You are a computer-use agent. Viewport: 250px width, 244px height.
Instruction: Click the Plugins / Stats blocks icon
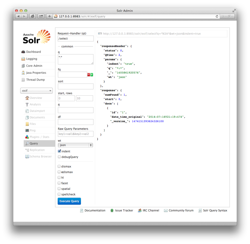pyautogui.click(x=27, y=137)
